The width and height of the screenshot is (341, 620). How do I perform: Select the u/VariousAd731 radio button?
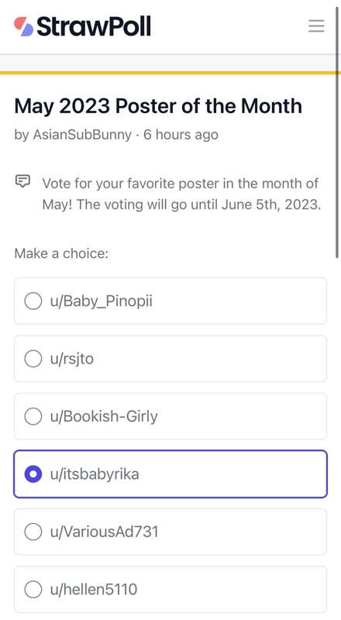coord(33,532)
